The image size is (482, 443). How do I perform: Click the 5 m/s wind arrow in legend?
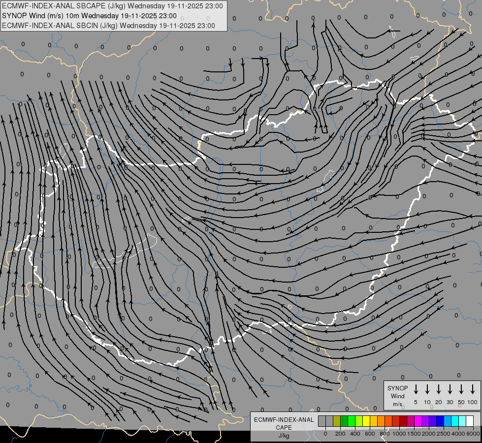click(x=416, y=389)
